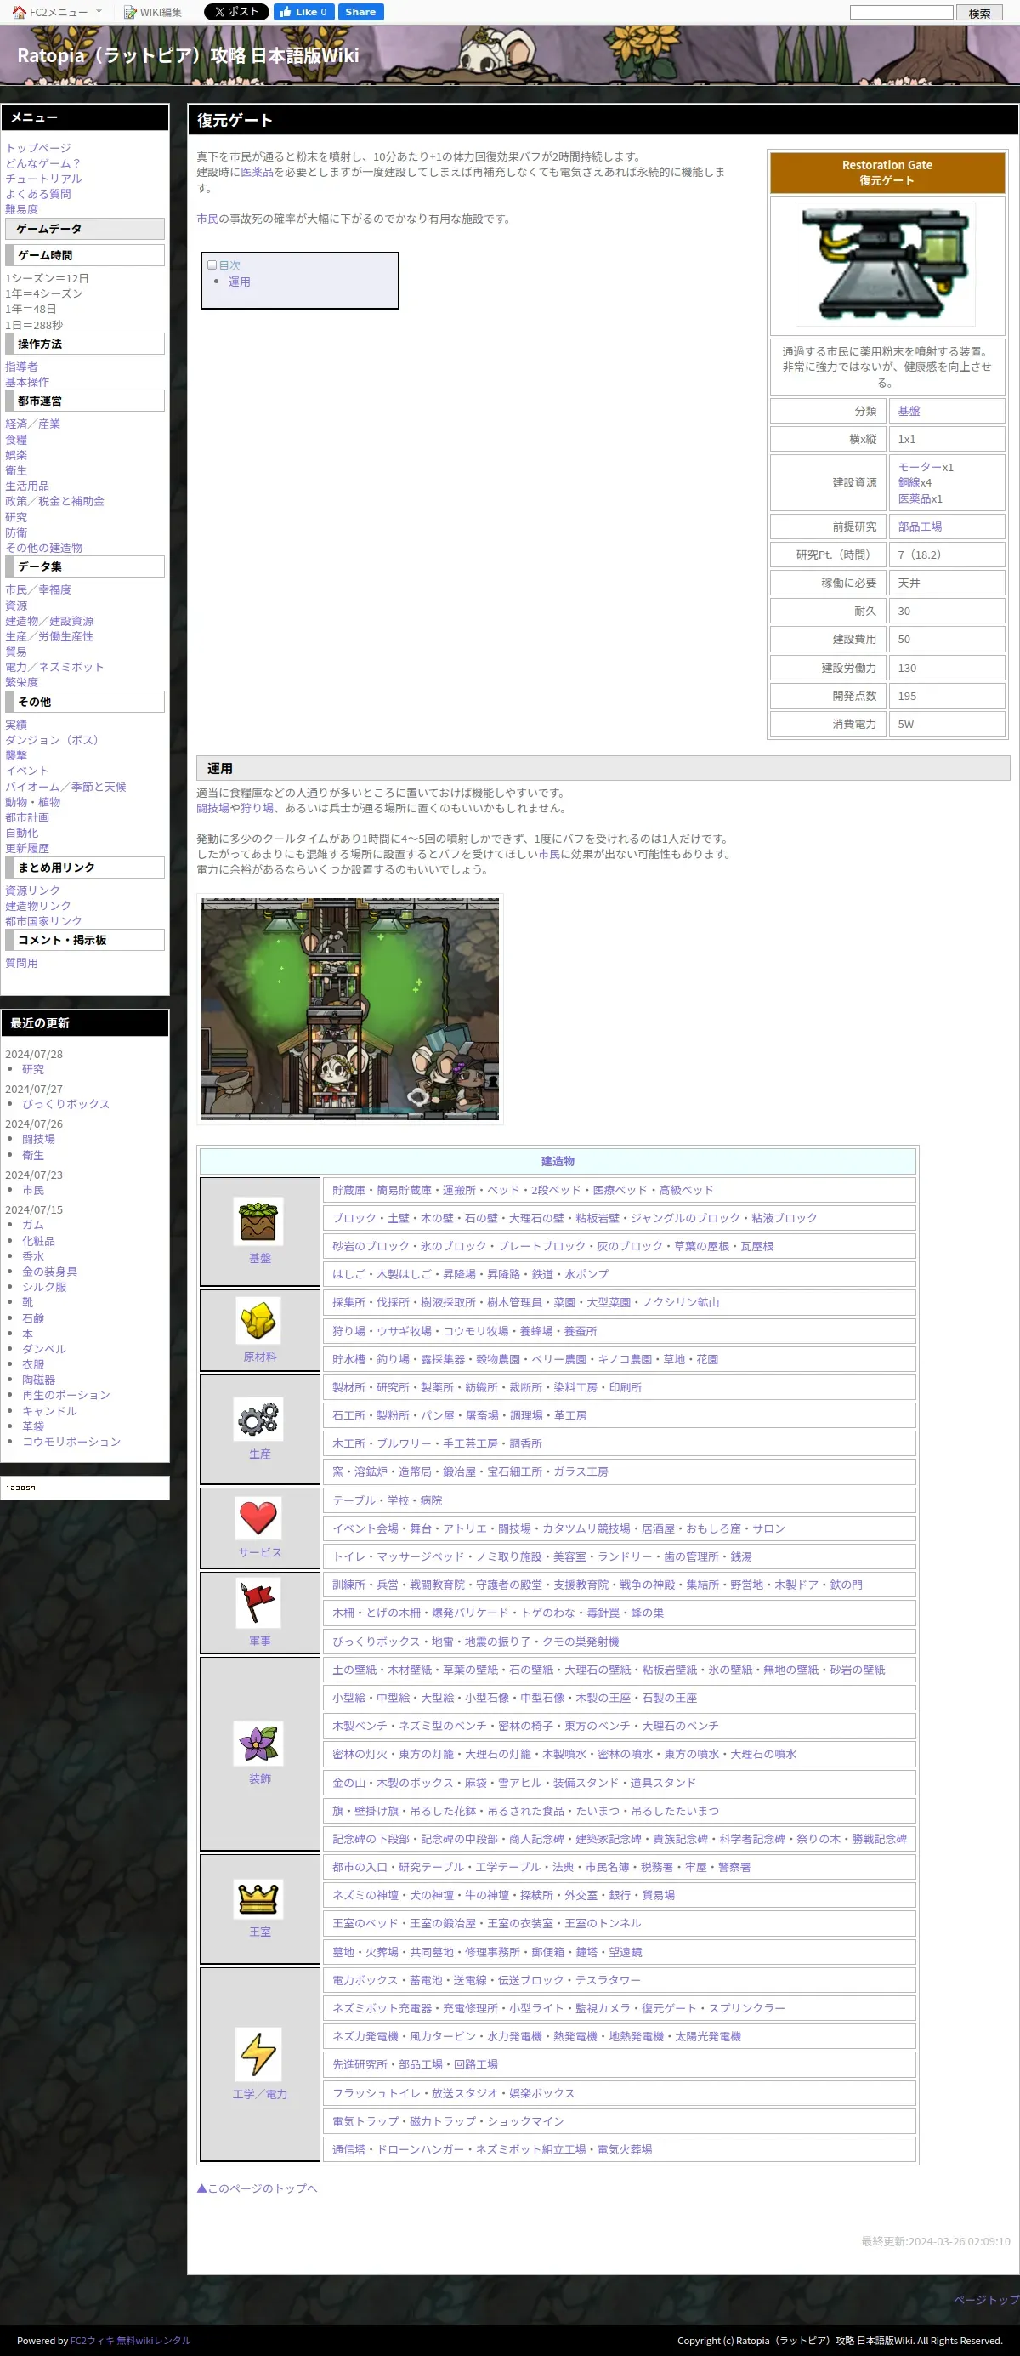Jump to このページのトップへ link

point(258,2188)
